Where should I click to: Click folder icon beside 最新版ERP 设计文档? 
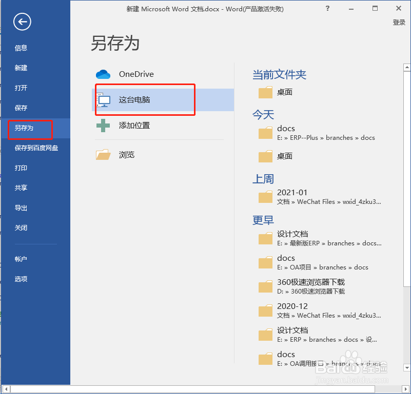265,238
